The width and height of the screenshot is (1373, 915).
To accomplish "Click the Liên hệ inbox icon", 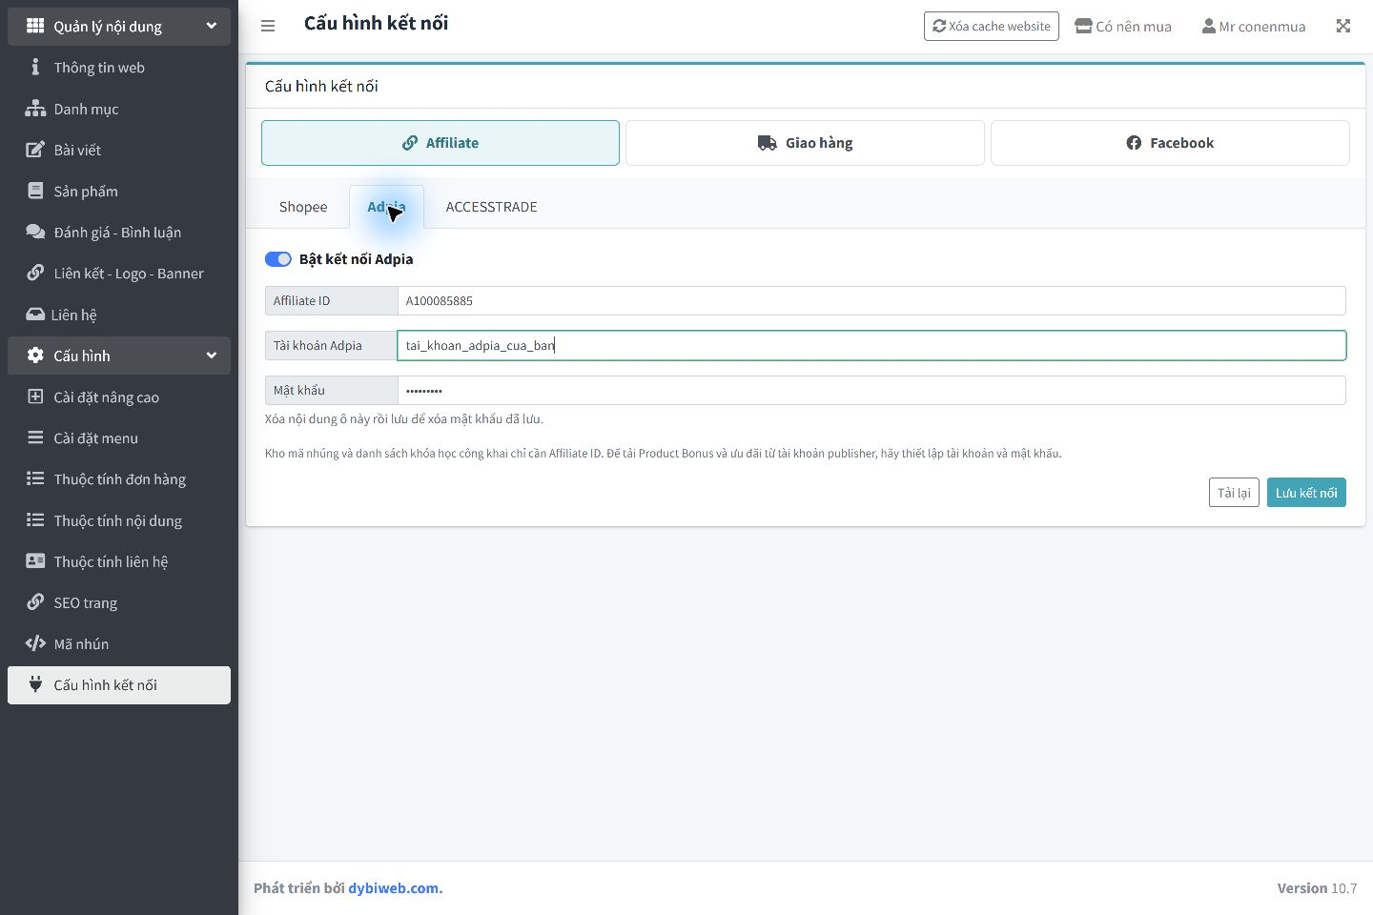I will pyautogui.click(x=35, y=315).
